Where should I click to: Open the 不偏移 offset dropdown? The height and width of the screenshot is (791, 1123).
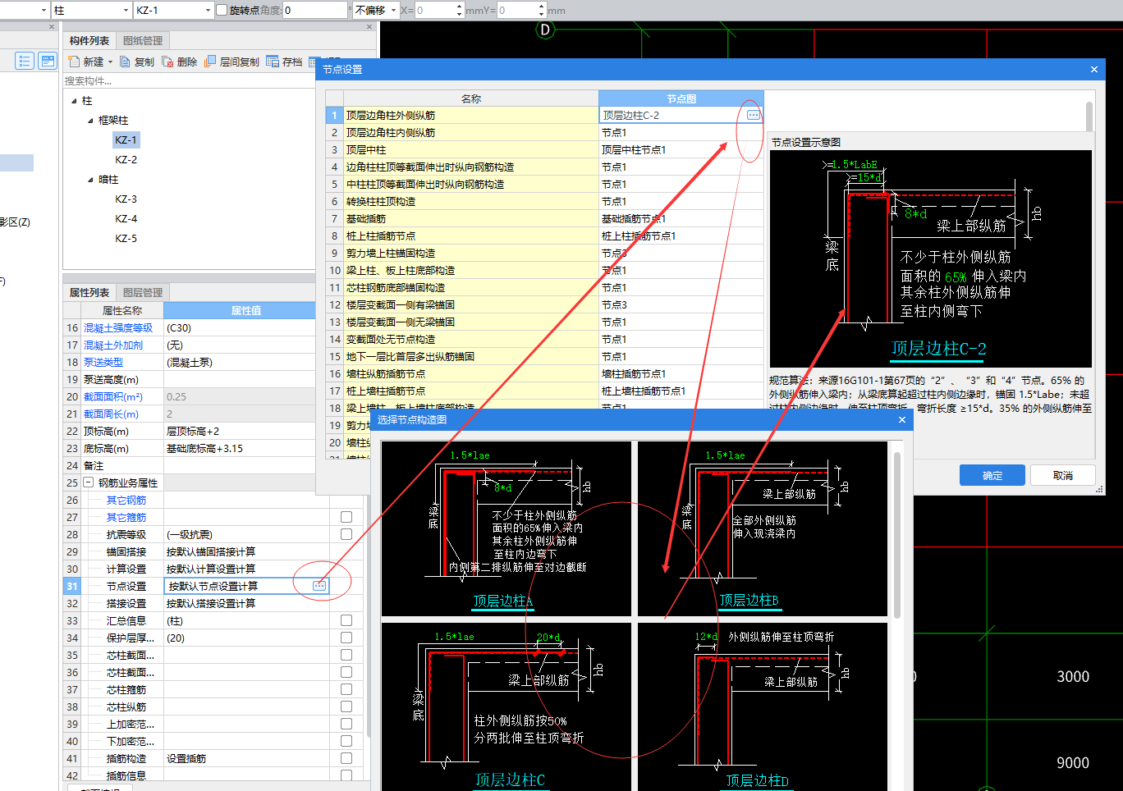tap(394, 10)
